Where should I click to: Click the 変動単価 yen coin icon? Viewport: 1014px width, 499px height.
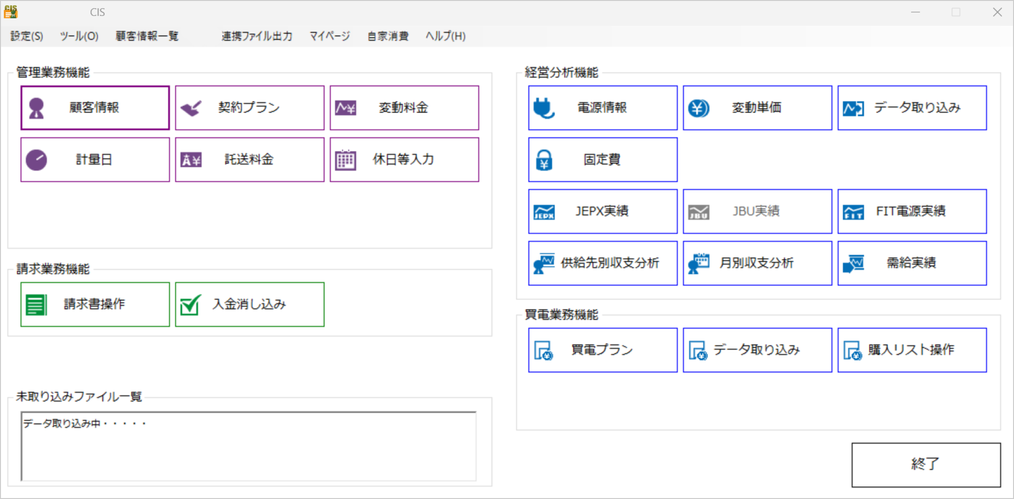coord(699,108)
